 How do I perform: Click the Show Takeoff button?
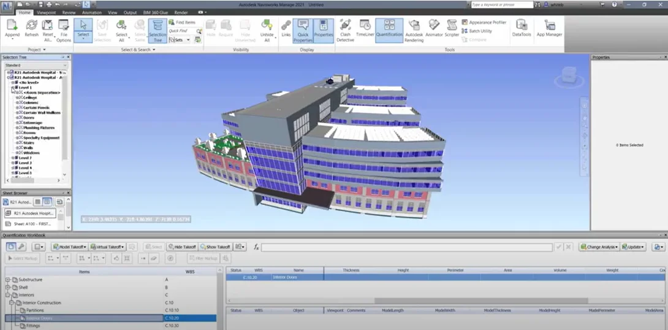[x=214, y=247]
